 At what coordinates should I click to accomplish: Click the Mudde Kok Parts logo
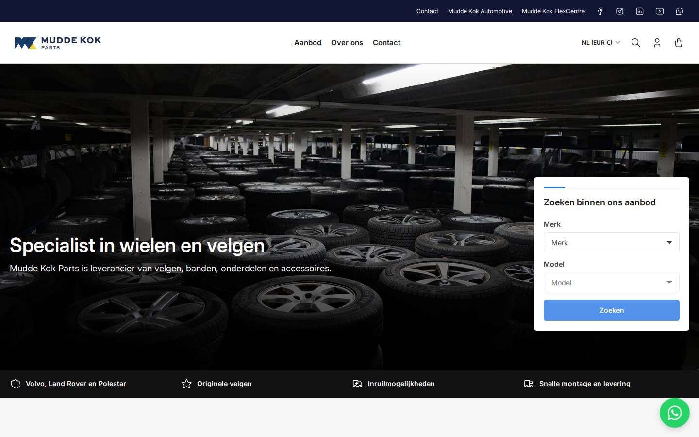(58, 43)
